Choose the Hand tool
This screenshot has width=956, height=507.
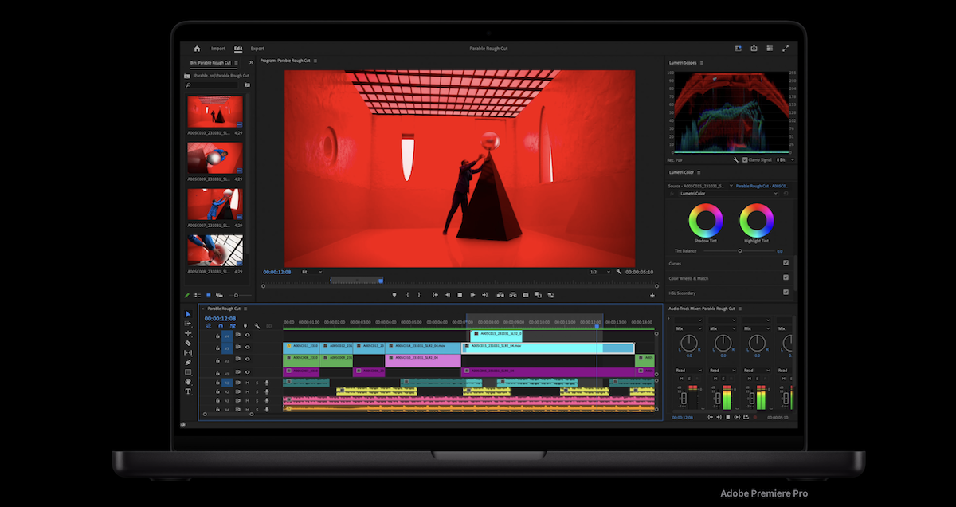189,382
